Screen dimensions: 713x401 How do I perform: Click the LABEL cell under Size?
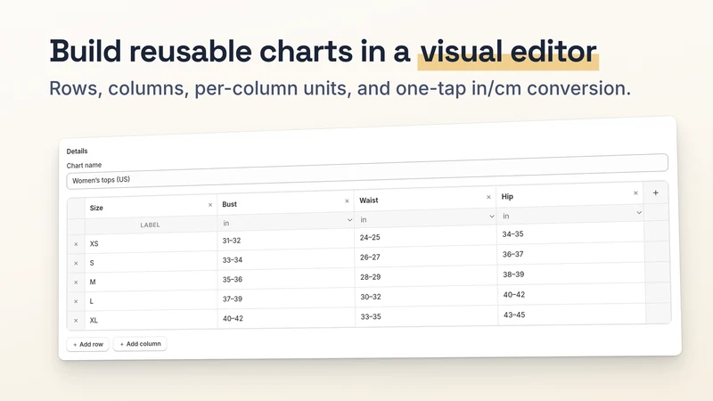[x=151, y=225]
